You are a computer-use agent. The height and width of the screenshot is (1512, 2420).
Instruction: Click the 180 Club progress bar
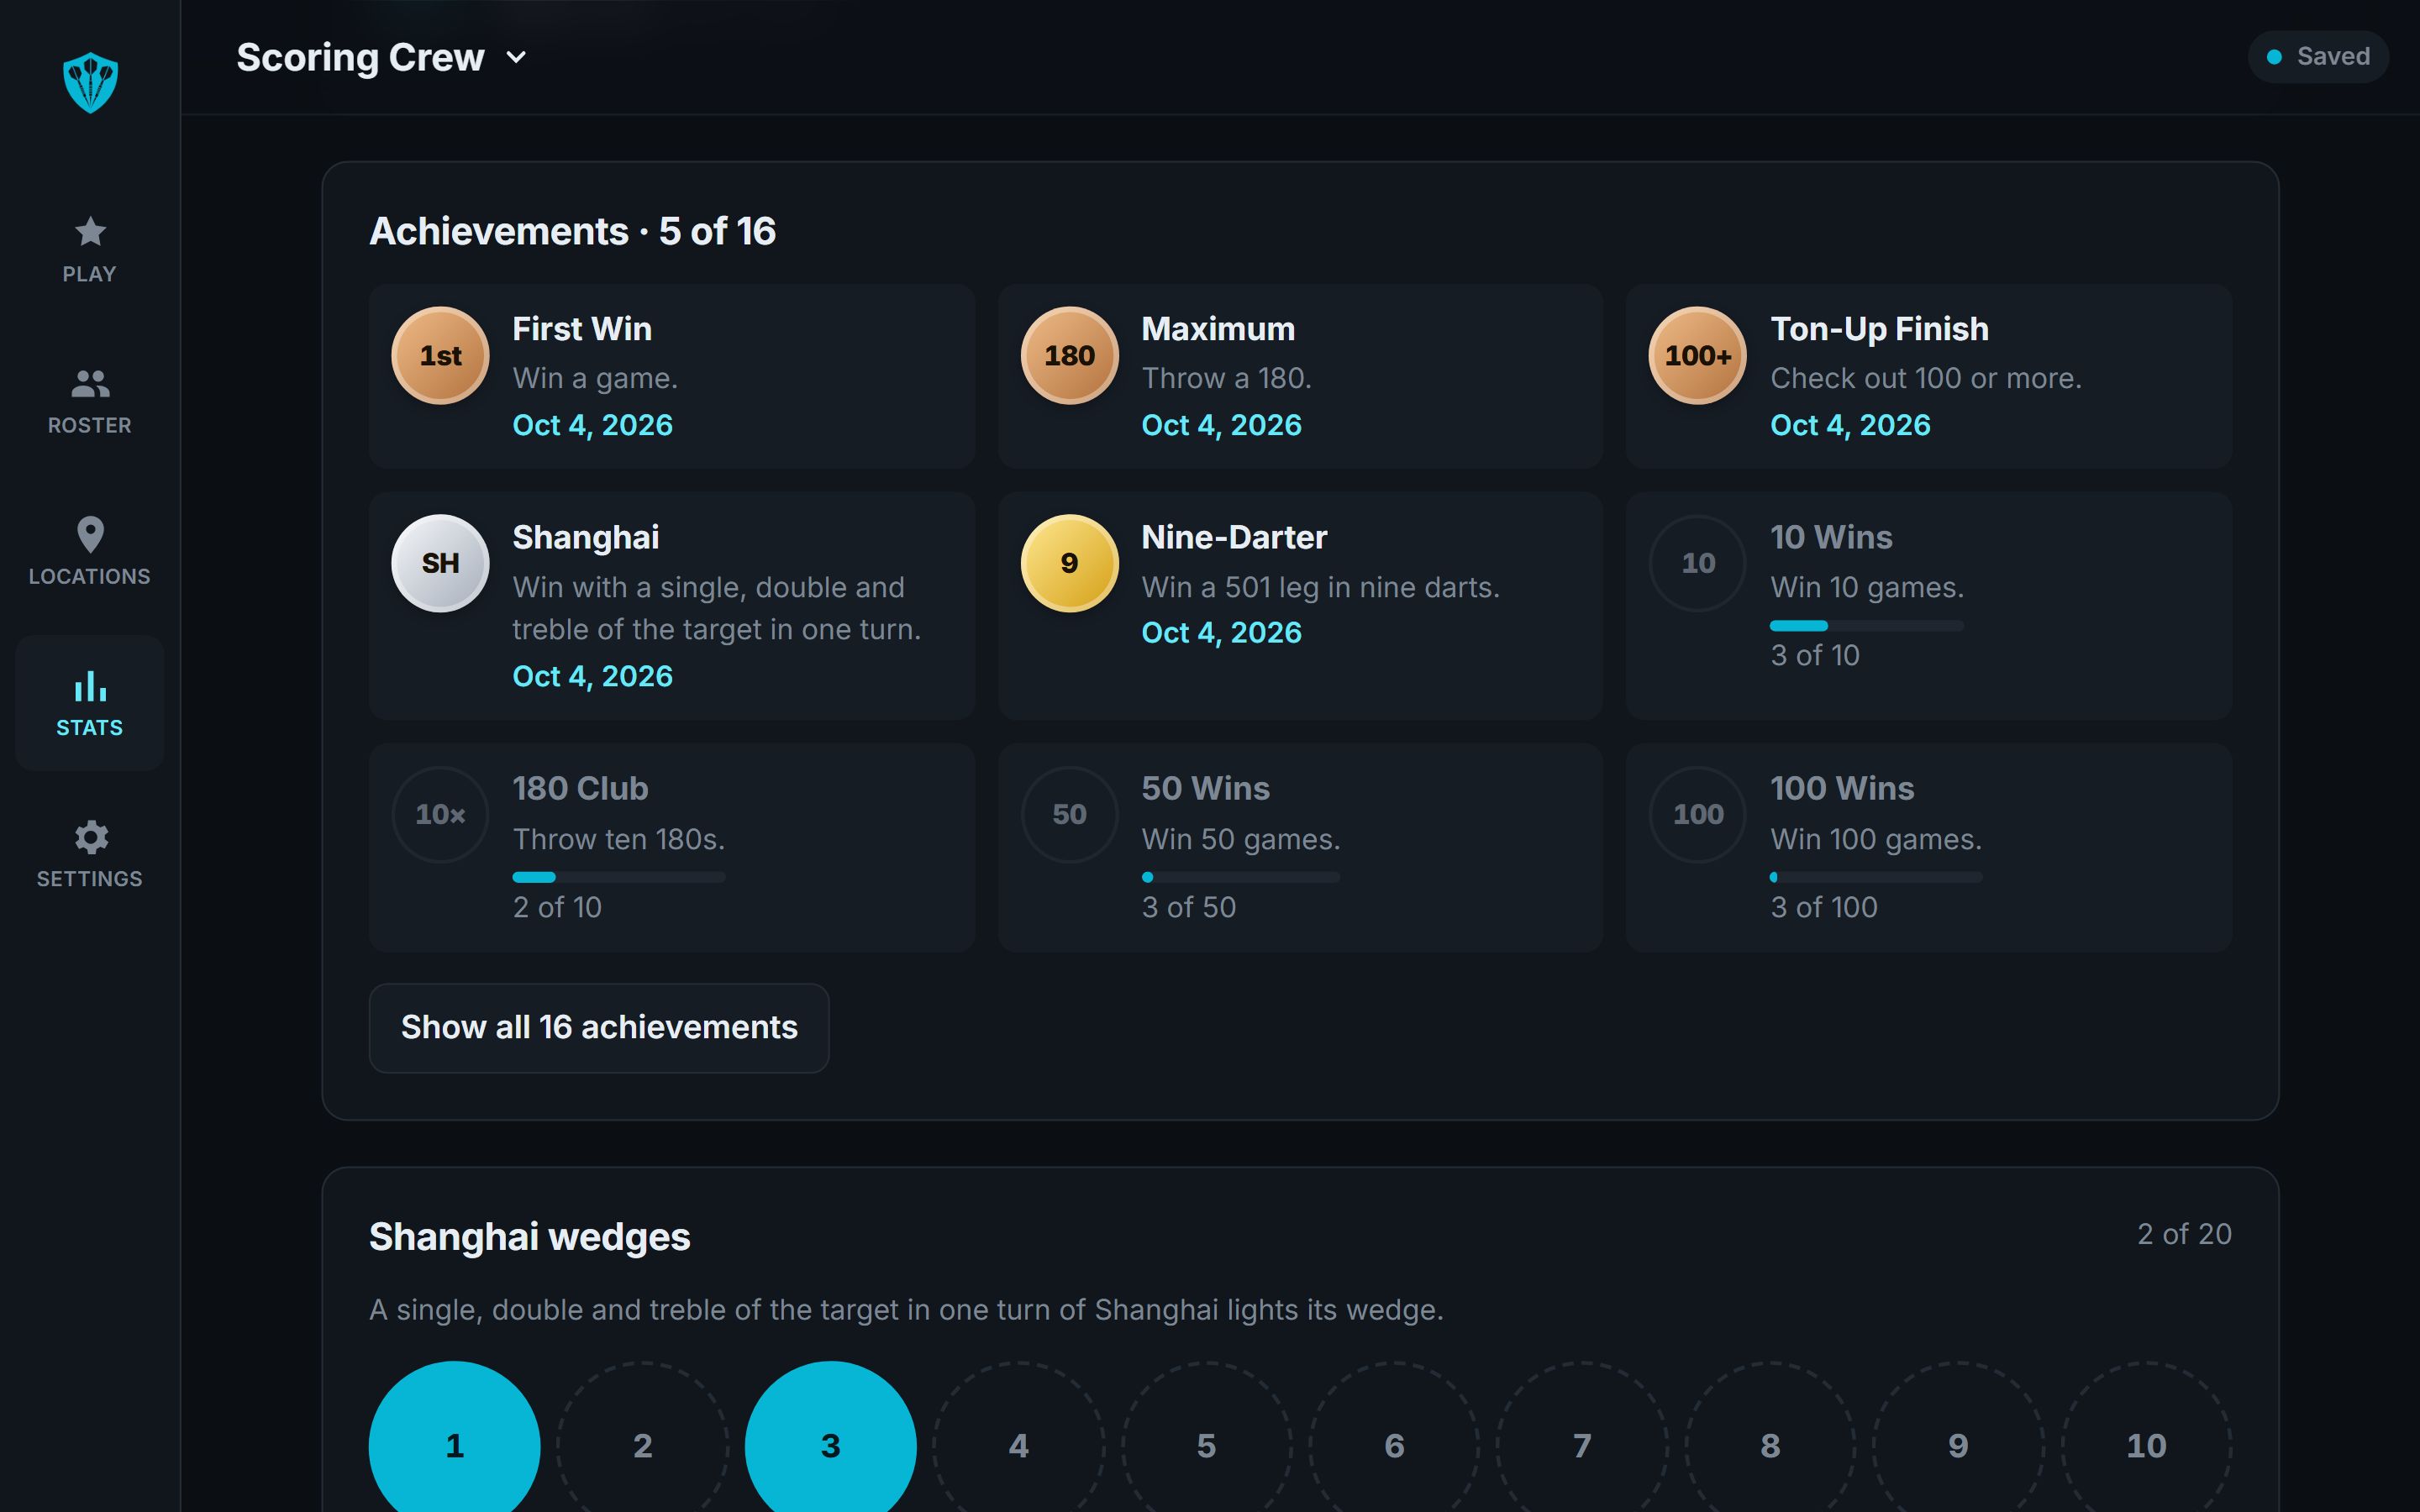click(x=619, y=877)
